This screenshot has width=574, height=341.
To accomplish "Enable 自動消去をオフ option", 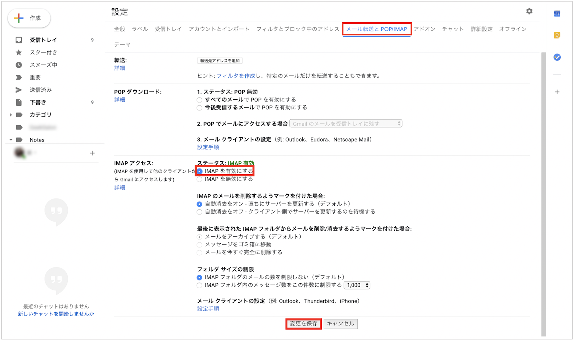I will tap(199, 212).
